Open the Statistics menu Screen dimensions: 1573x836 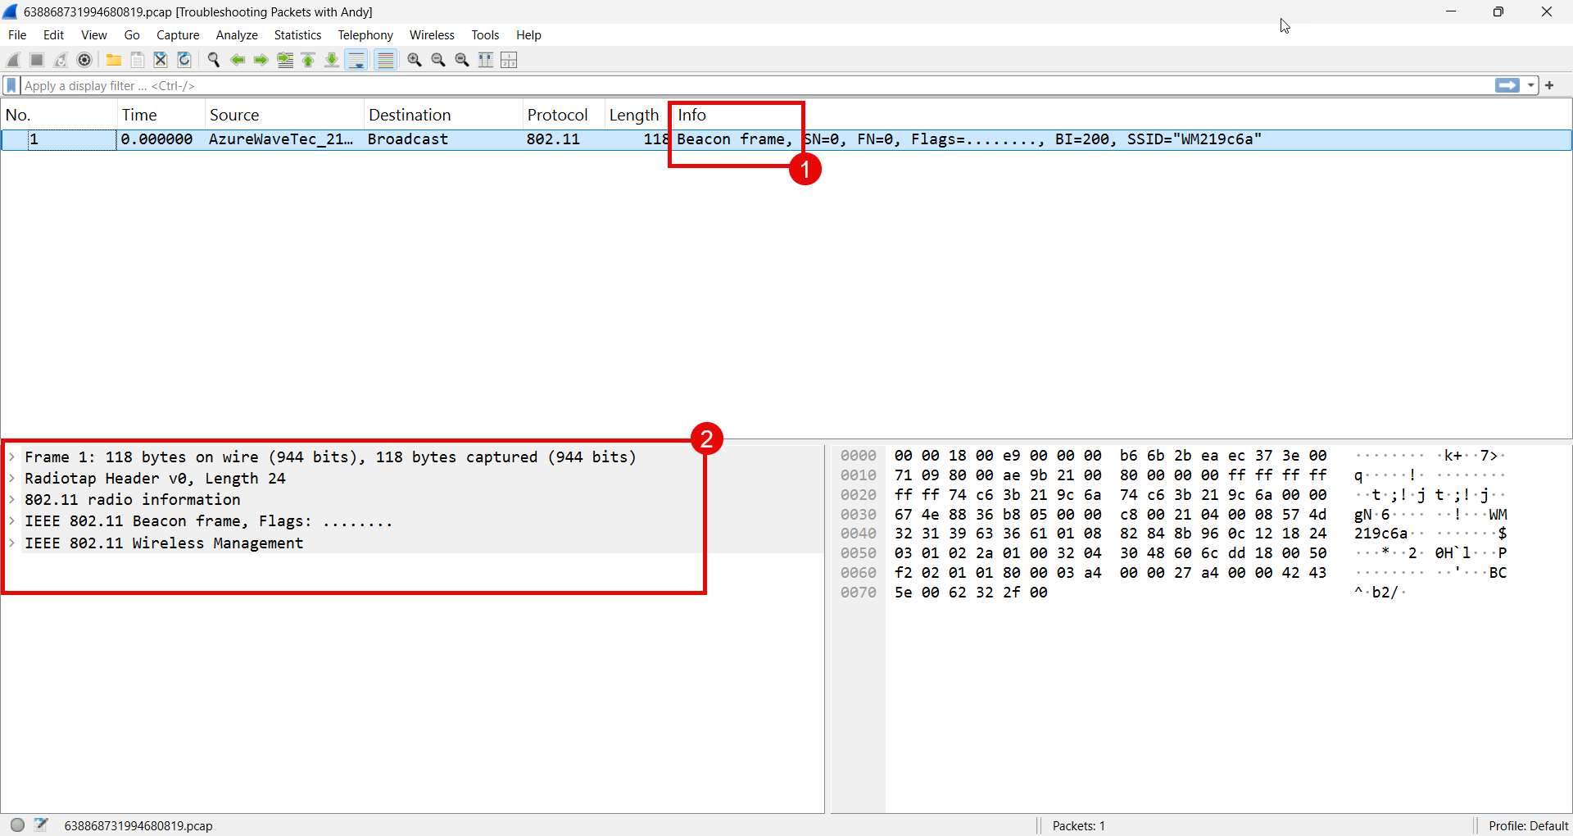tap(297, 34)
